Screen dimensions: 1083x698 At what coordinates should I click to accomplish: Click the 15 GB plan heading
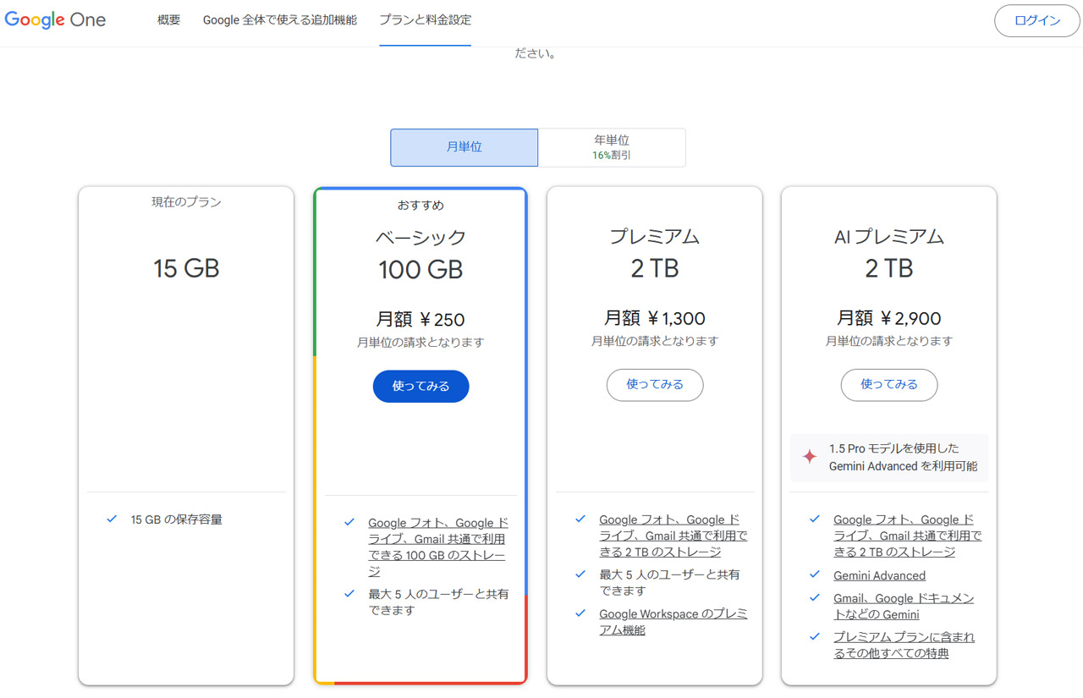point(186,268)
